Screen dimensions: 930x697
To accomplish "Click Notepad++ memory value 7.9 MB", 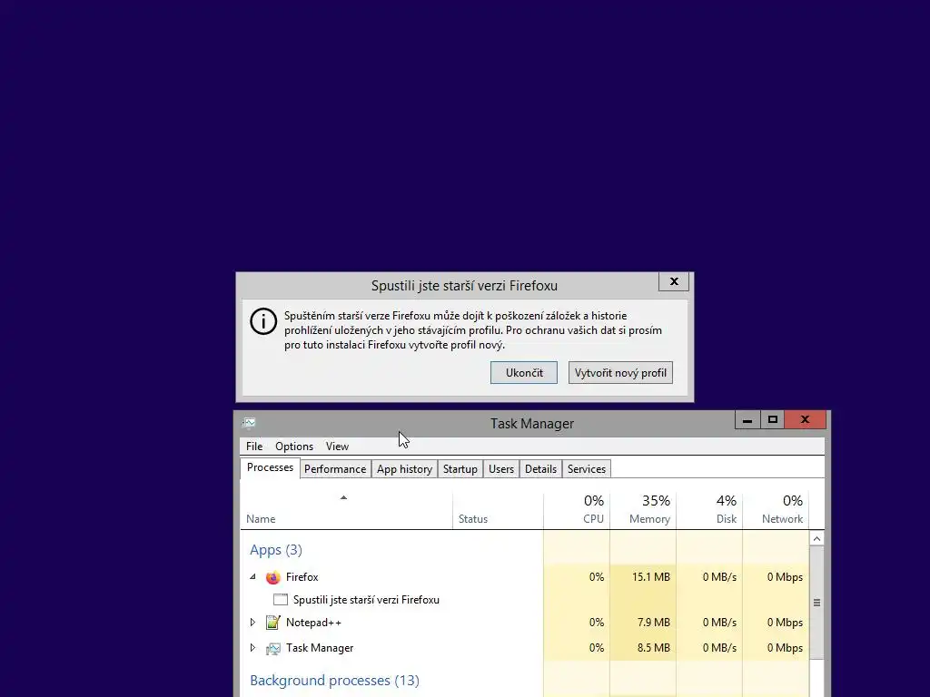I will click(x=654, y=623).
